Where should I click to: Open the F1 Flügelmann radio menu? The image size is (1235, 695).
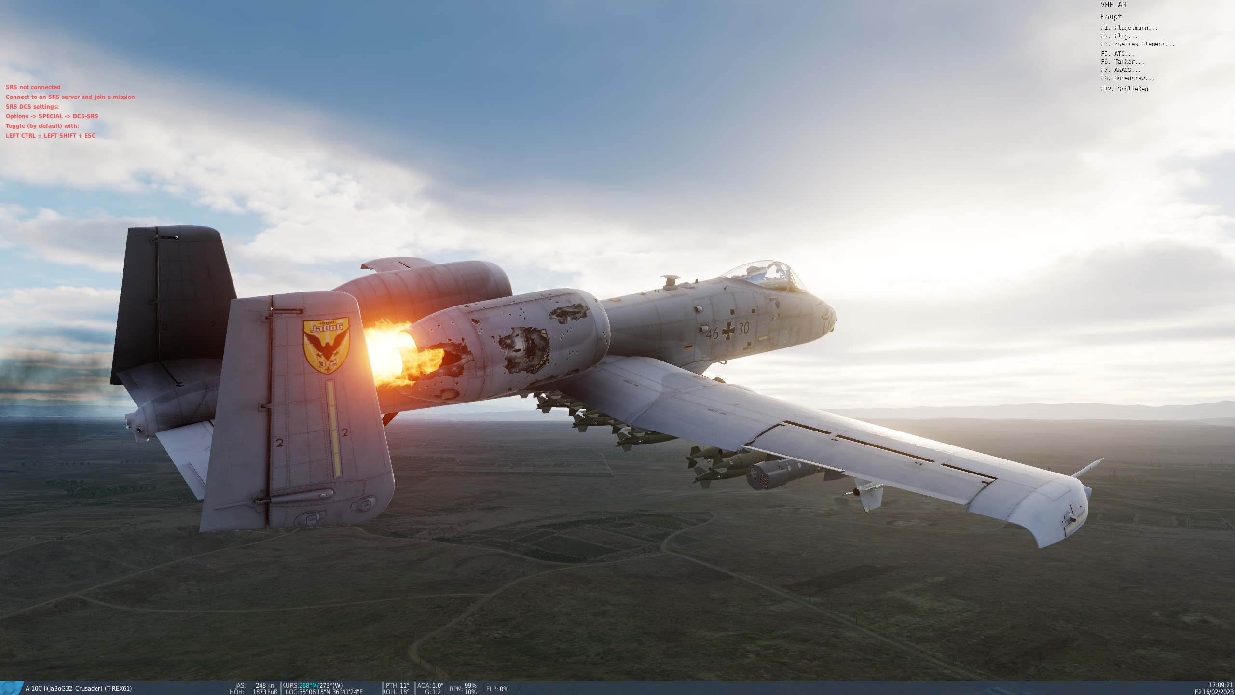click(1129, 28)
